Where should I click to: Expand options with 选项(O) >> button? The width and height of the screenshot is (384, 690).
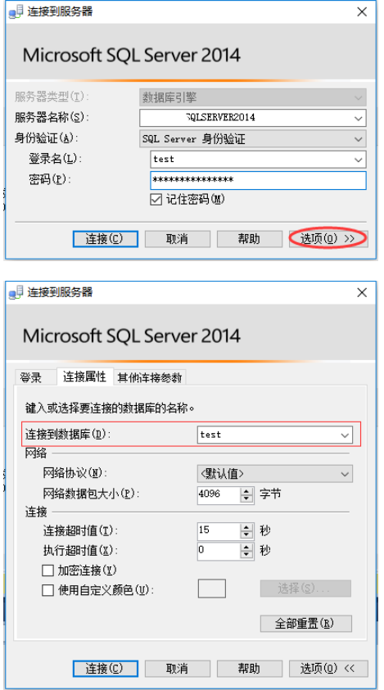click(328, 239)
